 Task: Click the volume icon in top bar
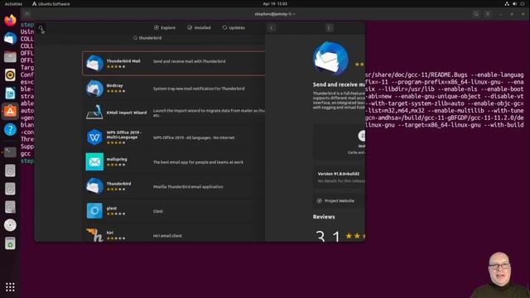(x=515, y=3)
